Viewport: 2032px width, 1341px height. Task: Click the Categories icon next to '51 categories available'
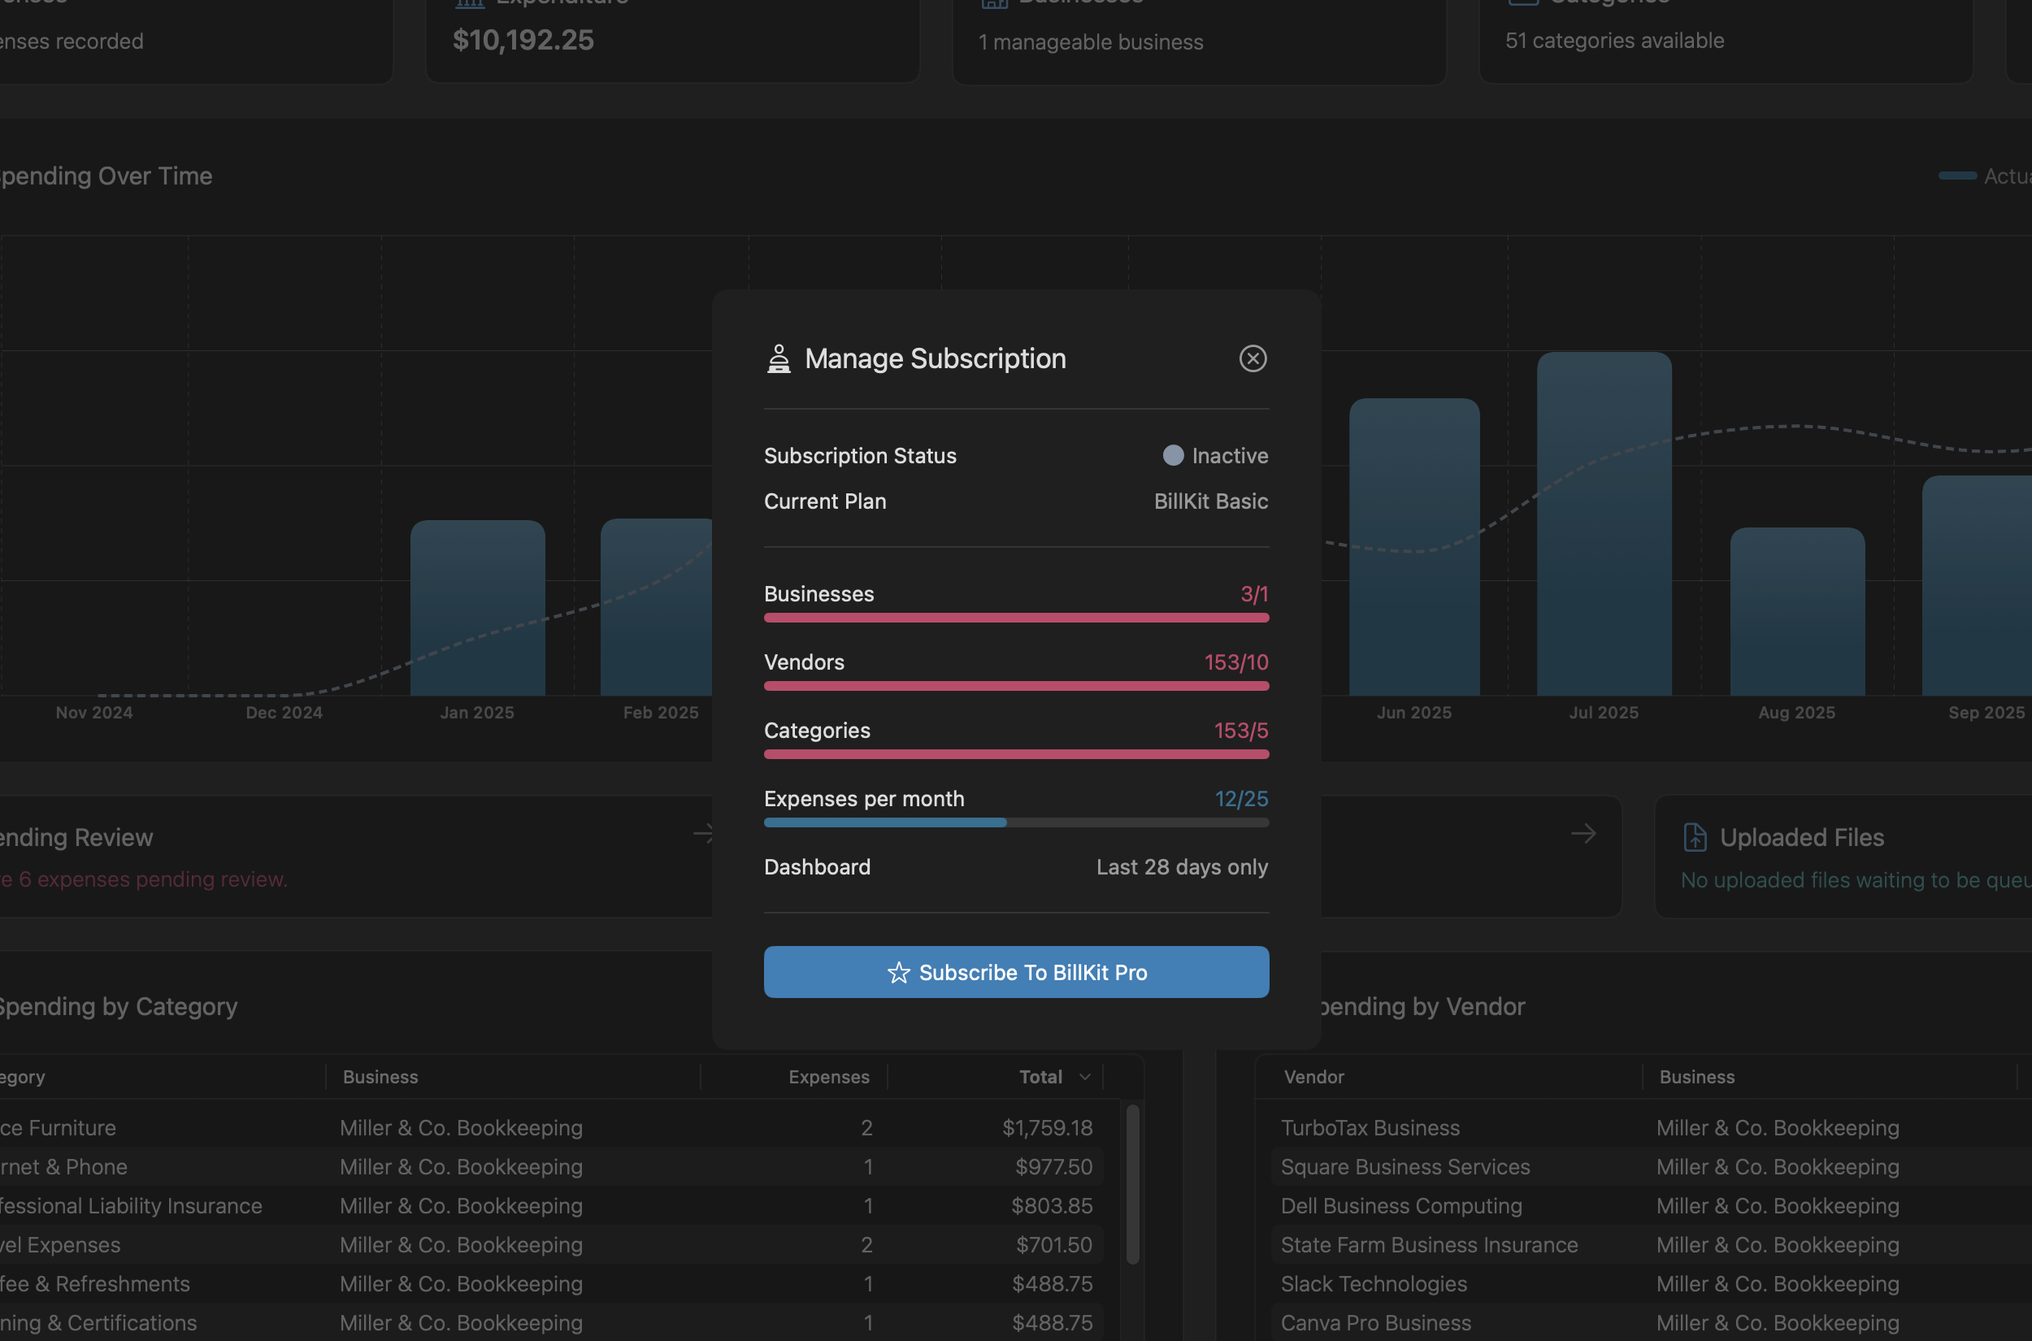click(x=1523, y=3)
